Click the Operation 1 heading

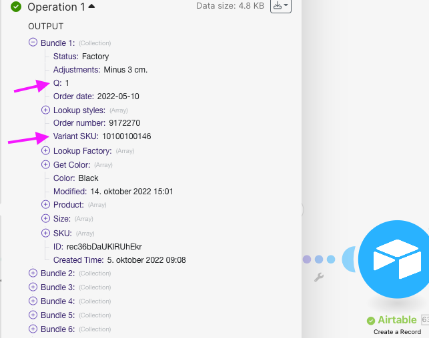56,7
